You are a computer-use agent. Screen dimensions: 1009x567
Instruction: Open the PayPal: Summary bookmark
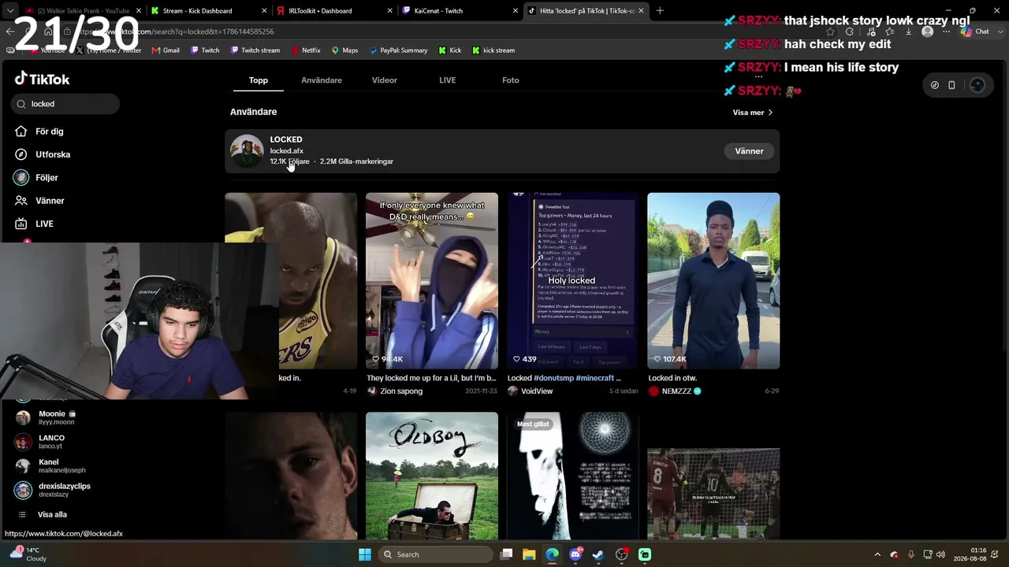coord(397,50)
